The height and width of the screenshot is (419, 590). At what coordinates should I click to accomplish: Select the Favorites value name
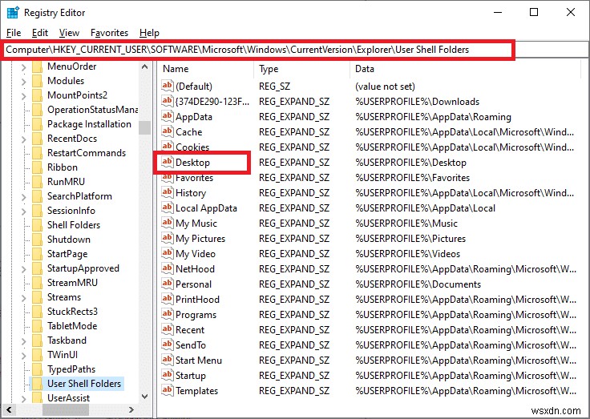coord(194,178)
